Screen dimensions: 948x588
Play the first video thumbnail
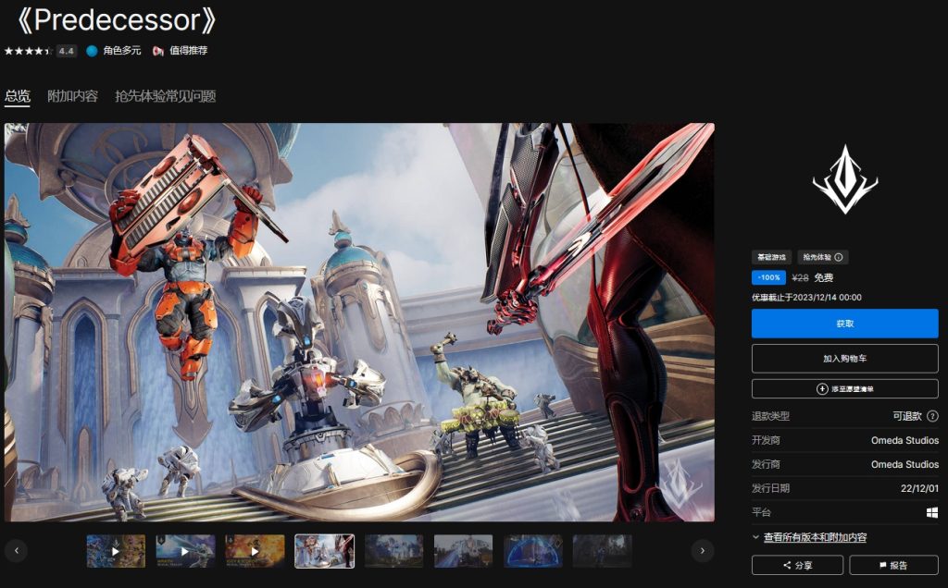point(116,551)
